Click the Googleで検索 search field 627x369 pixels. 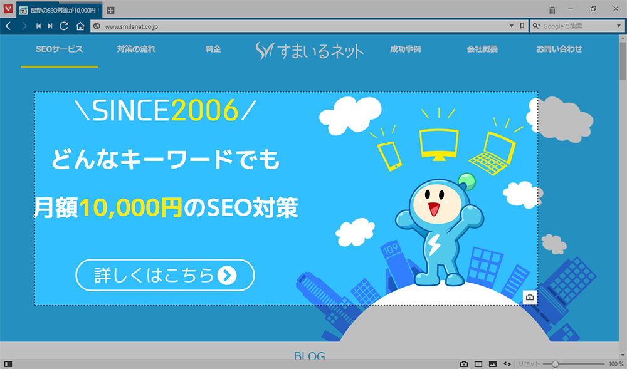coord(578,26)
